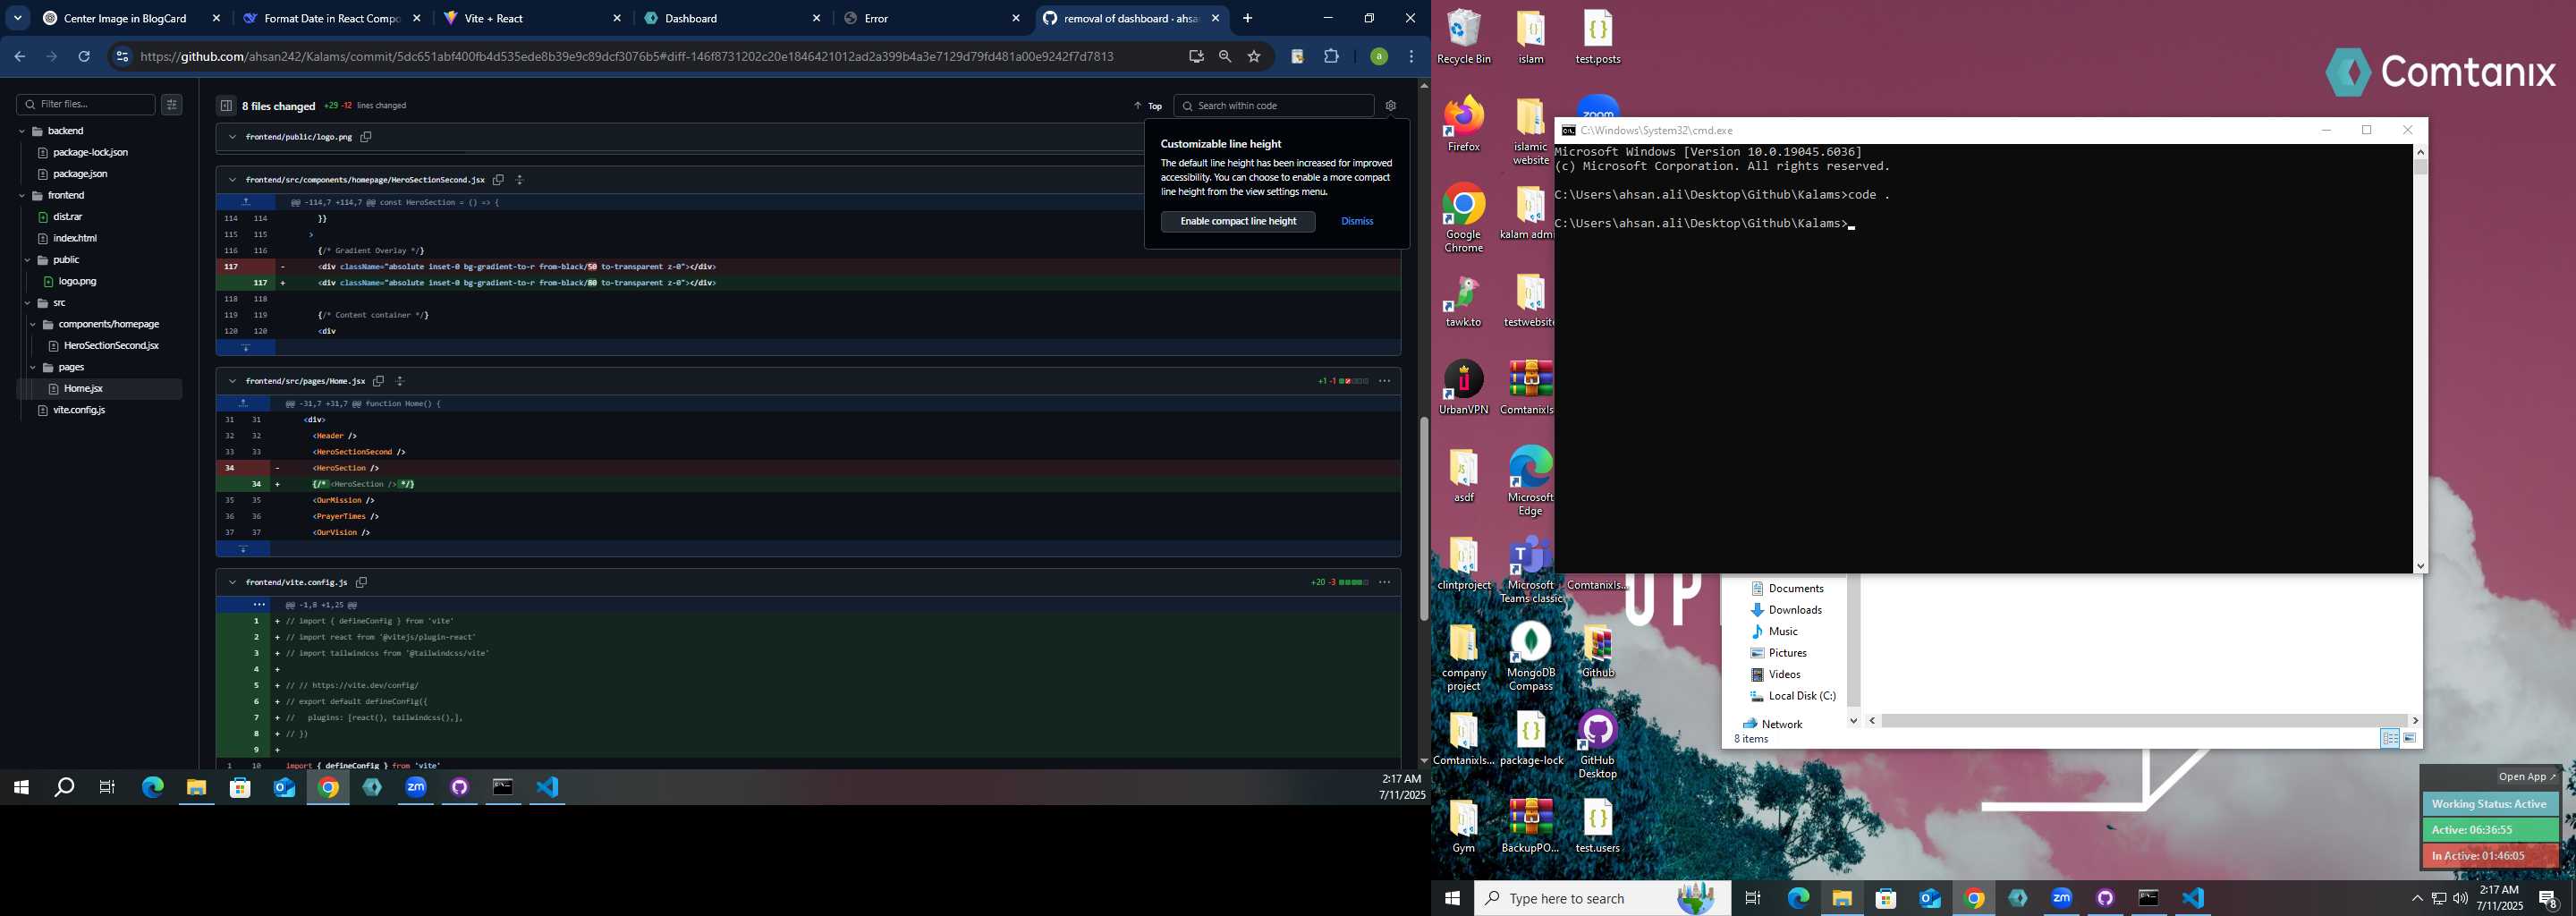Expand lines above the Home function hunk

tap(243, 403)
